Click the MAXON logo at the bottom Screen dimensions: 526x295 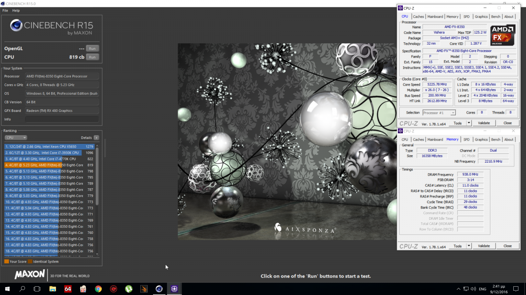point(30,274)
